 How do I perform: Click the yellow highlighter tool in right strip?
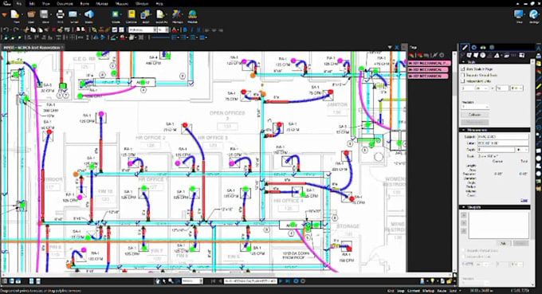[x=539, y=86]
